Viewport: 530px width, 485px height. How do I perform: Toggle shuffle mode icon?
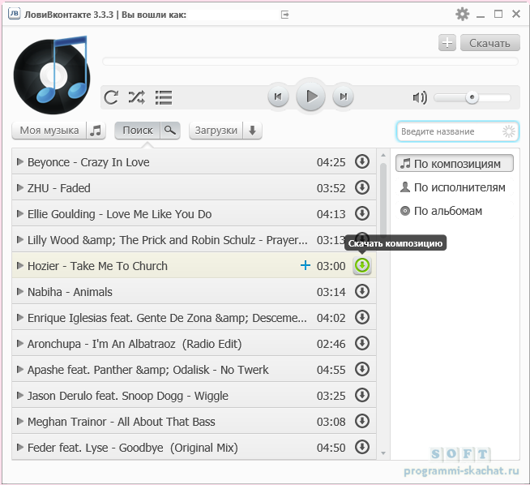point(136,97)
